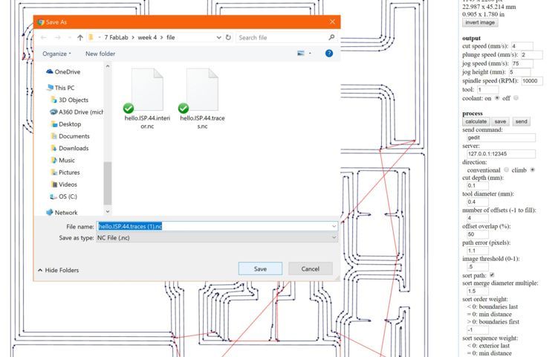Click the tool diameter field
Image resolution: width=558 pixels, height=357 pixels.
[478, 202]
